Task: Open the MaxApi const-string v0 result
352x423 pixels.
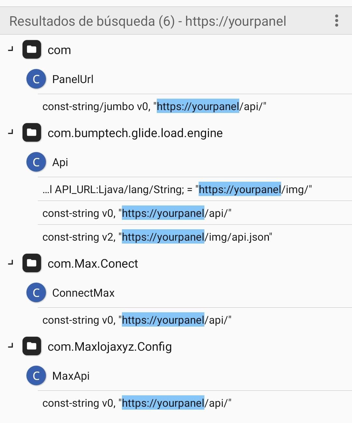Action: pyautogui.click(x=137, y=403)
